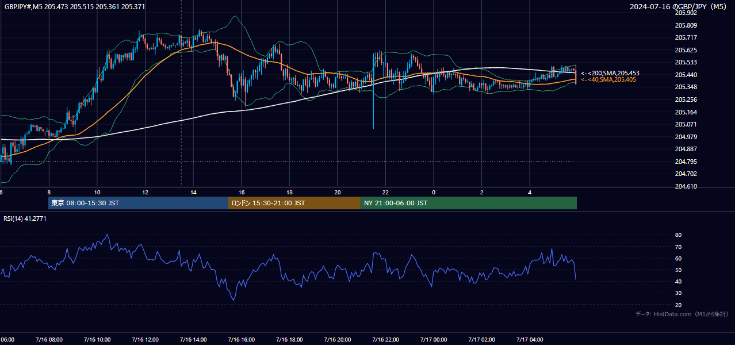Click the RSI(14) 41.2771 indicator label
This screenshot has width=735, height=345.
tap(25, 218)
